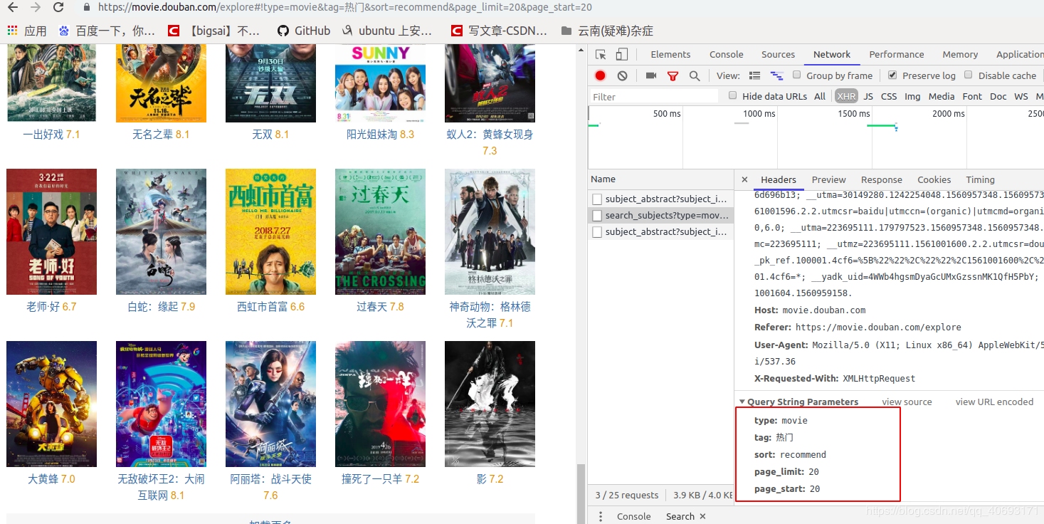Open the apps grid bookmark icon

point(12,31)
